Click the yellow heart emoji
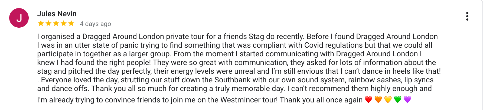The width and height of the screenshot is (483, 110). [388, 100]
